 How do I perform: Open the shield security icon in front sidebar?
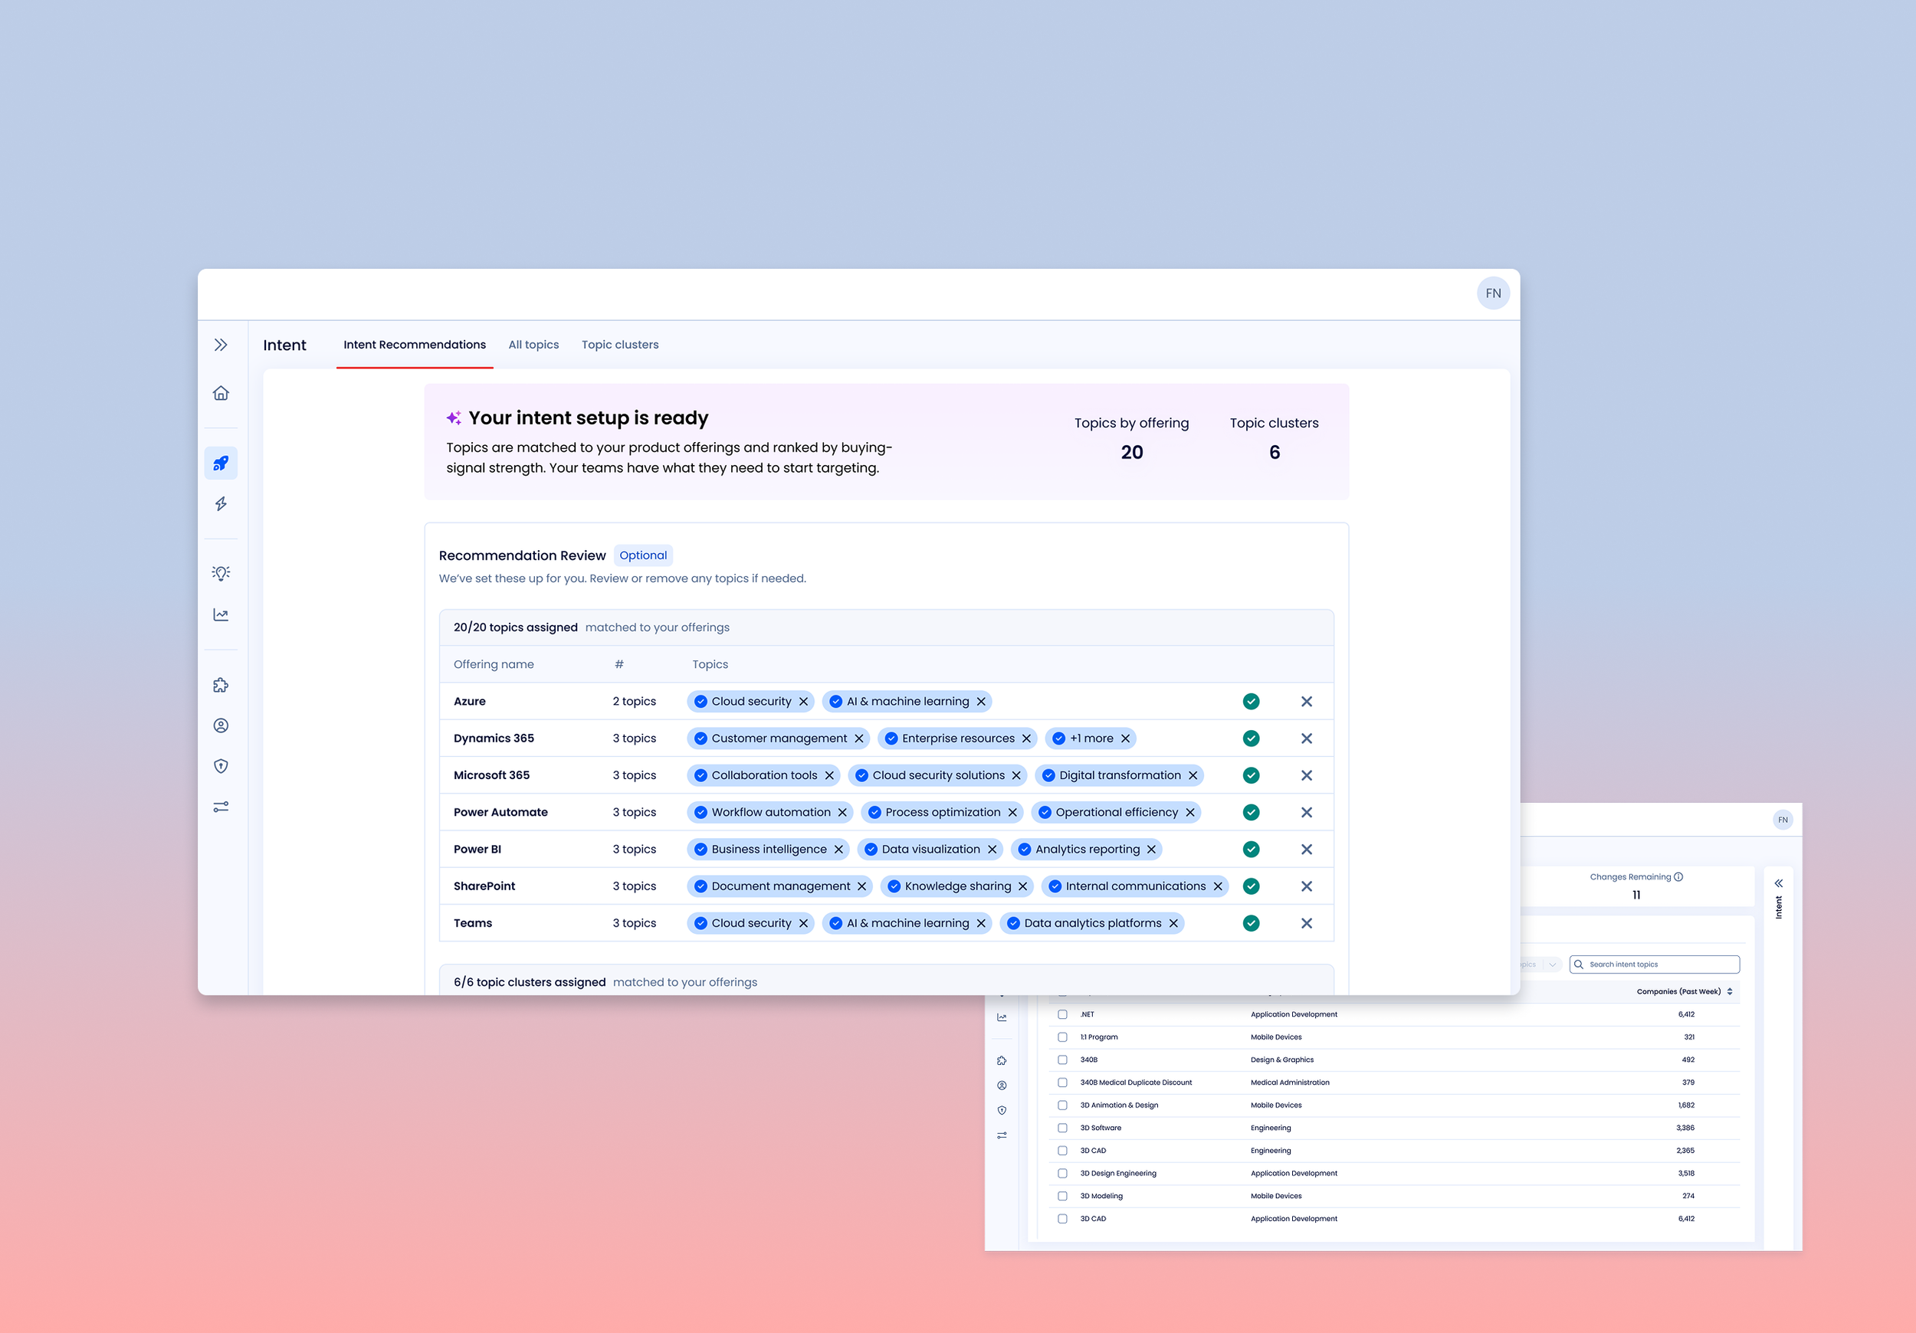[220, 766]
